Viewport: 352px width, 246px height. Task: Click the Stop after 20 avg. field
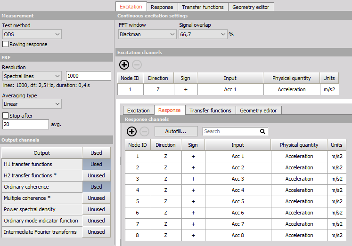25,124
